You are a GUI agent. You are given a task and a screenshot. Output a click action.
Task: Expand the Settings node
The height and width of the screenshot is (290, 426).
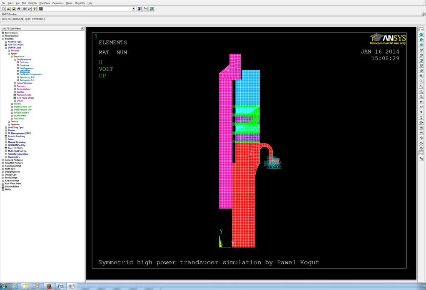[9, 51]
